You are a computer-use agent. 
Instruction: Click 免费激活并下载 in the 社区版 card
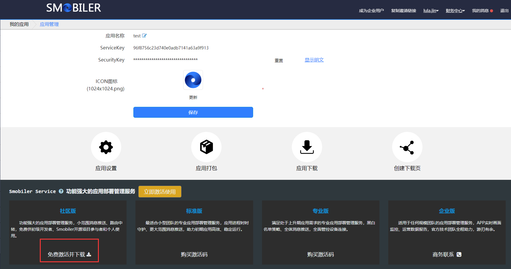tap(69, 255)
